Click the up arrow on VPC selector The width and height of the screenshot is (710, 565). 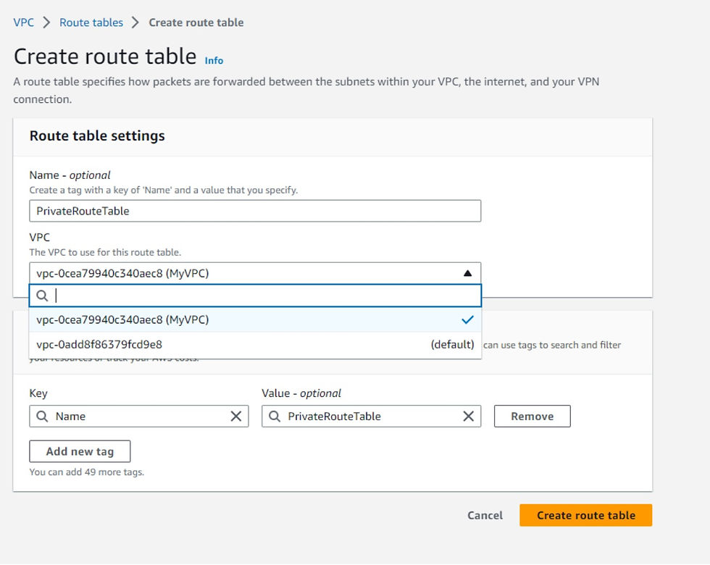(x=468, y=273)
